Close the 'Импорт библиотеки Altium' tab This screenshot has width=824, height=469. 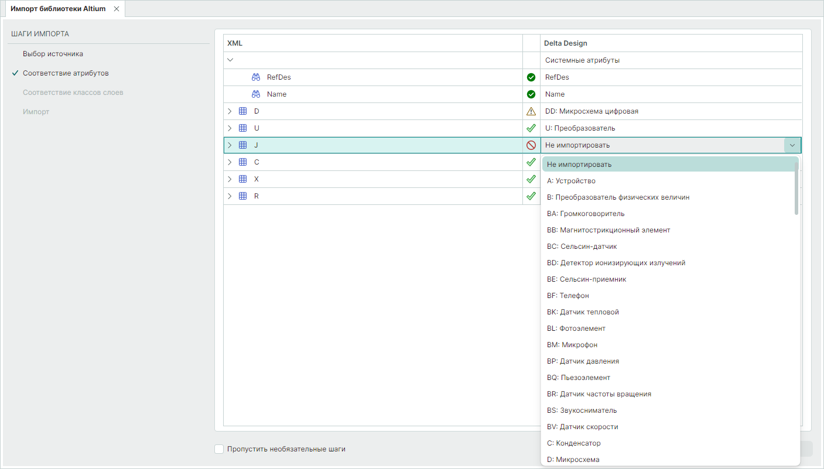coord(117,9)
